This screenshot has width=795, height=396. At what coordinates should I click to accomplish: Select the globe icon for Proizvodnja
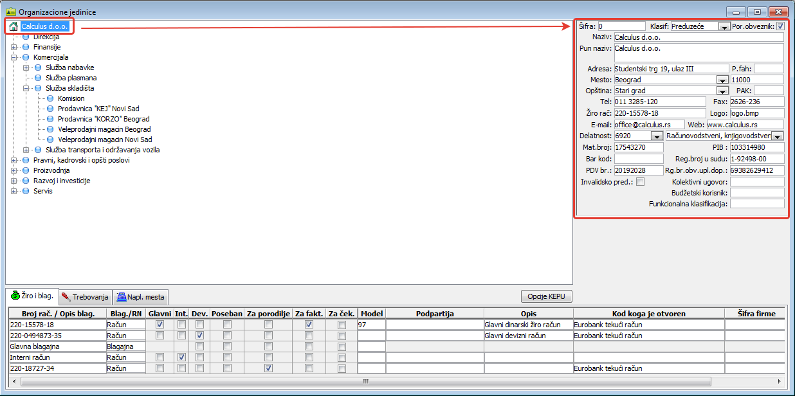click(26, 170)
